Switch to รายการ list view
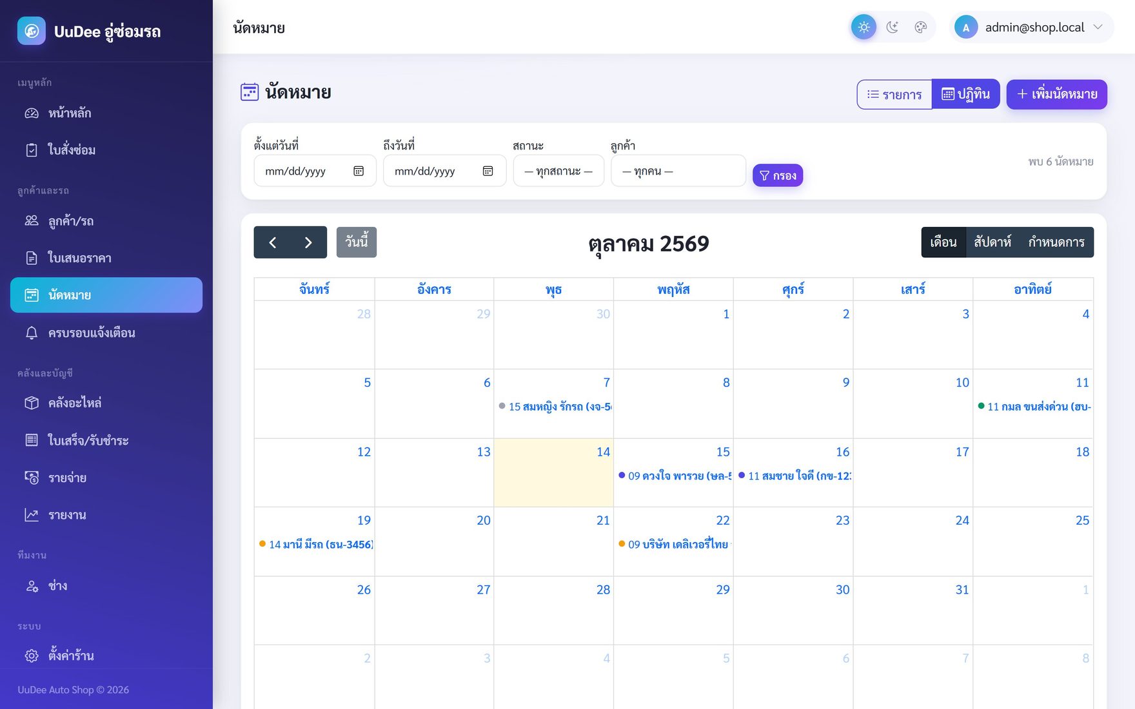1135x709 pixels. (x=894, y=95)
